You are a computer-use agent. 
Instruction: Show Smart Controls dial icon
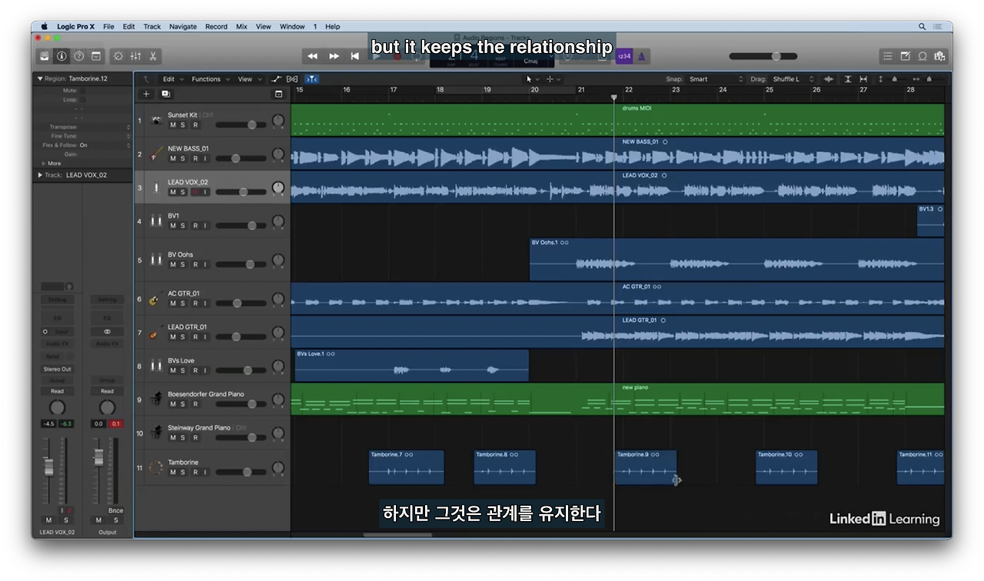pos(118,56)
